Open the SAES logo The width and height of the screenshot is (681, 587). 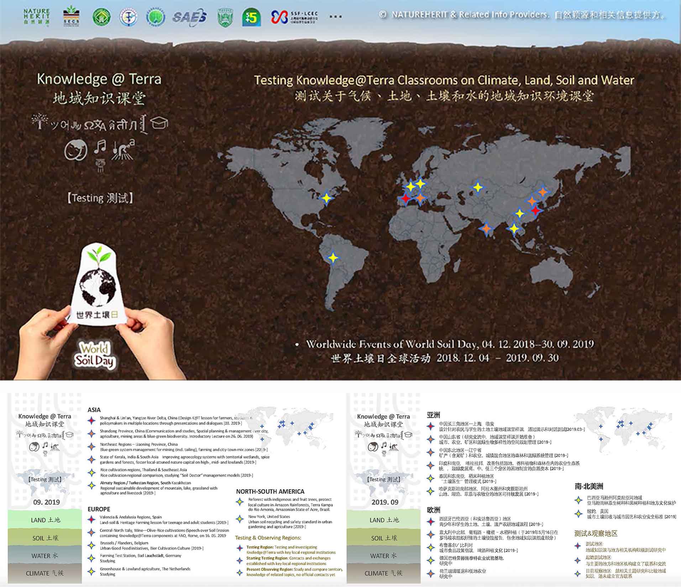(189, 17)
